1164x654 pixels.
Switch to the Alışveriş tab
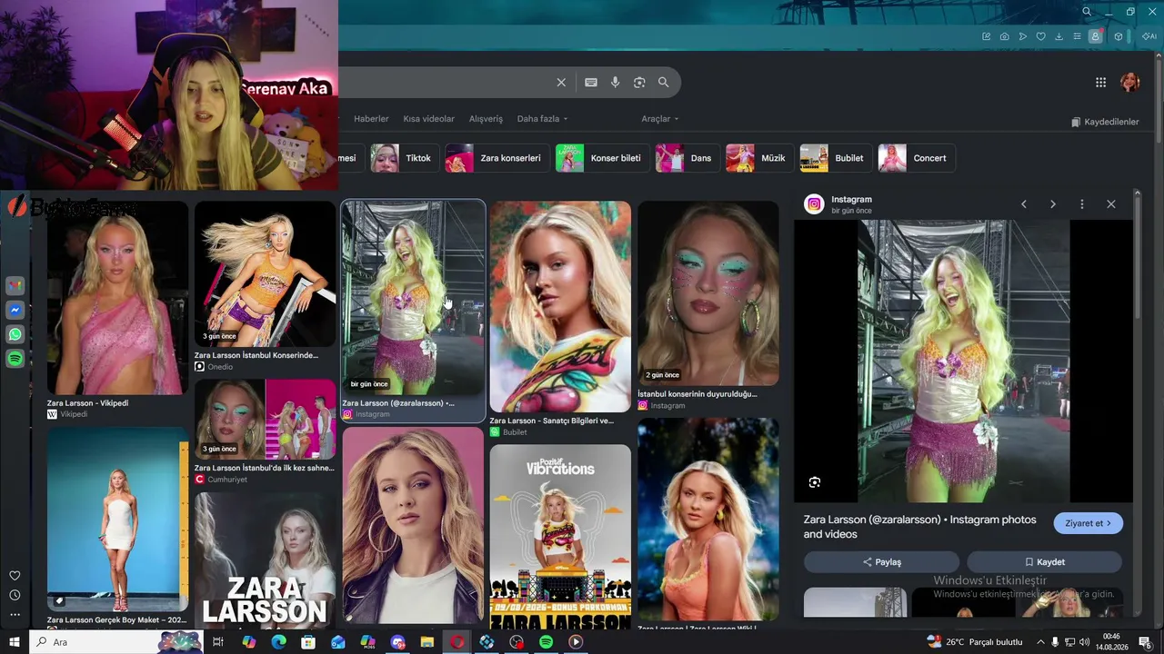tap(486, 119)
